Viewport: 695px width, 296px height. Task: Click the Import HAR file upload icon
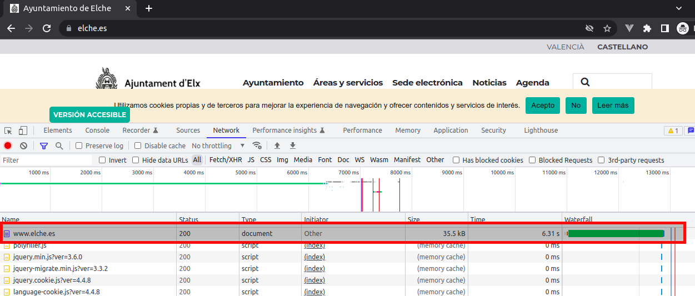[277, 146]
